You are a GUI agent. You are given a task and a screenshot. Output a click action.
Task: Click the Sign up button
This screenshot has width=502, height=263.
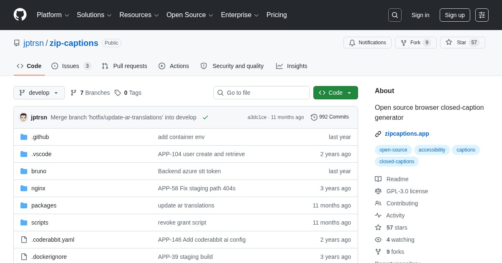[455, 15]
